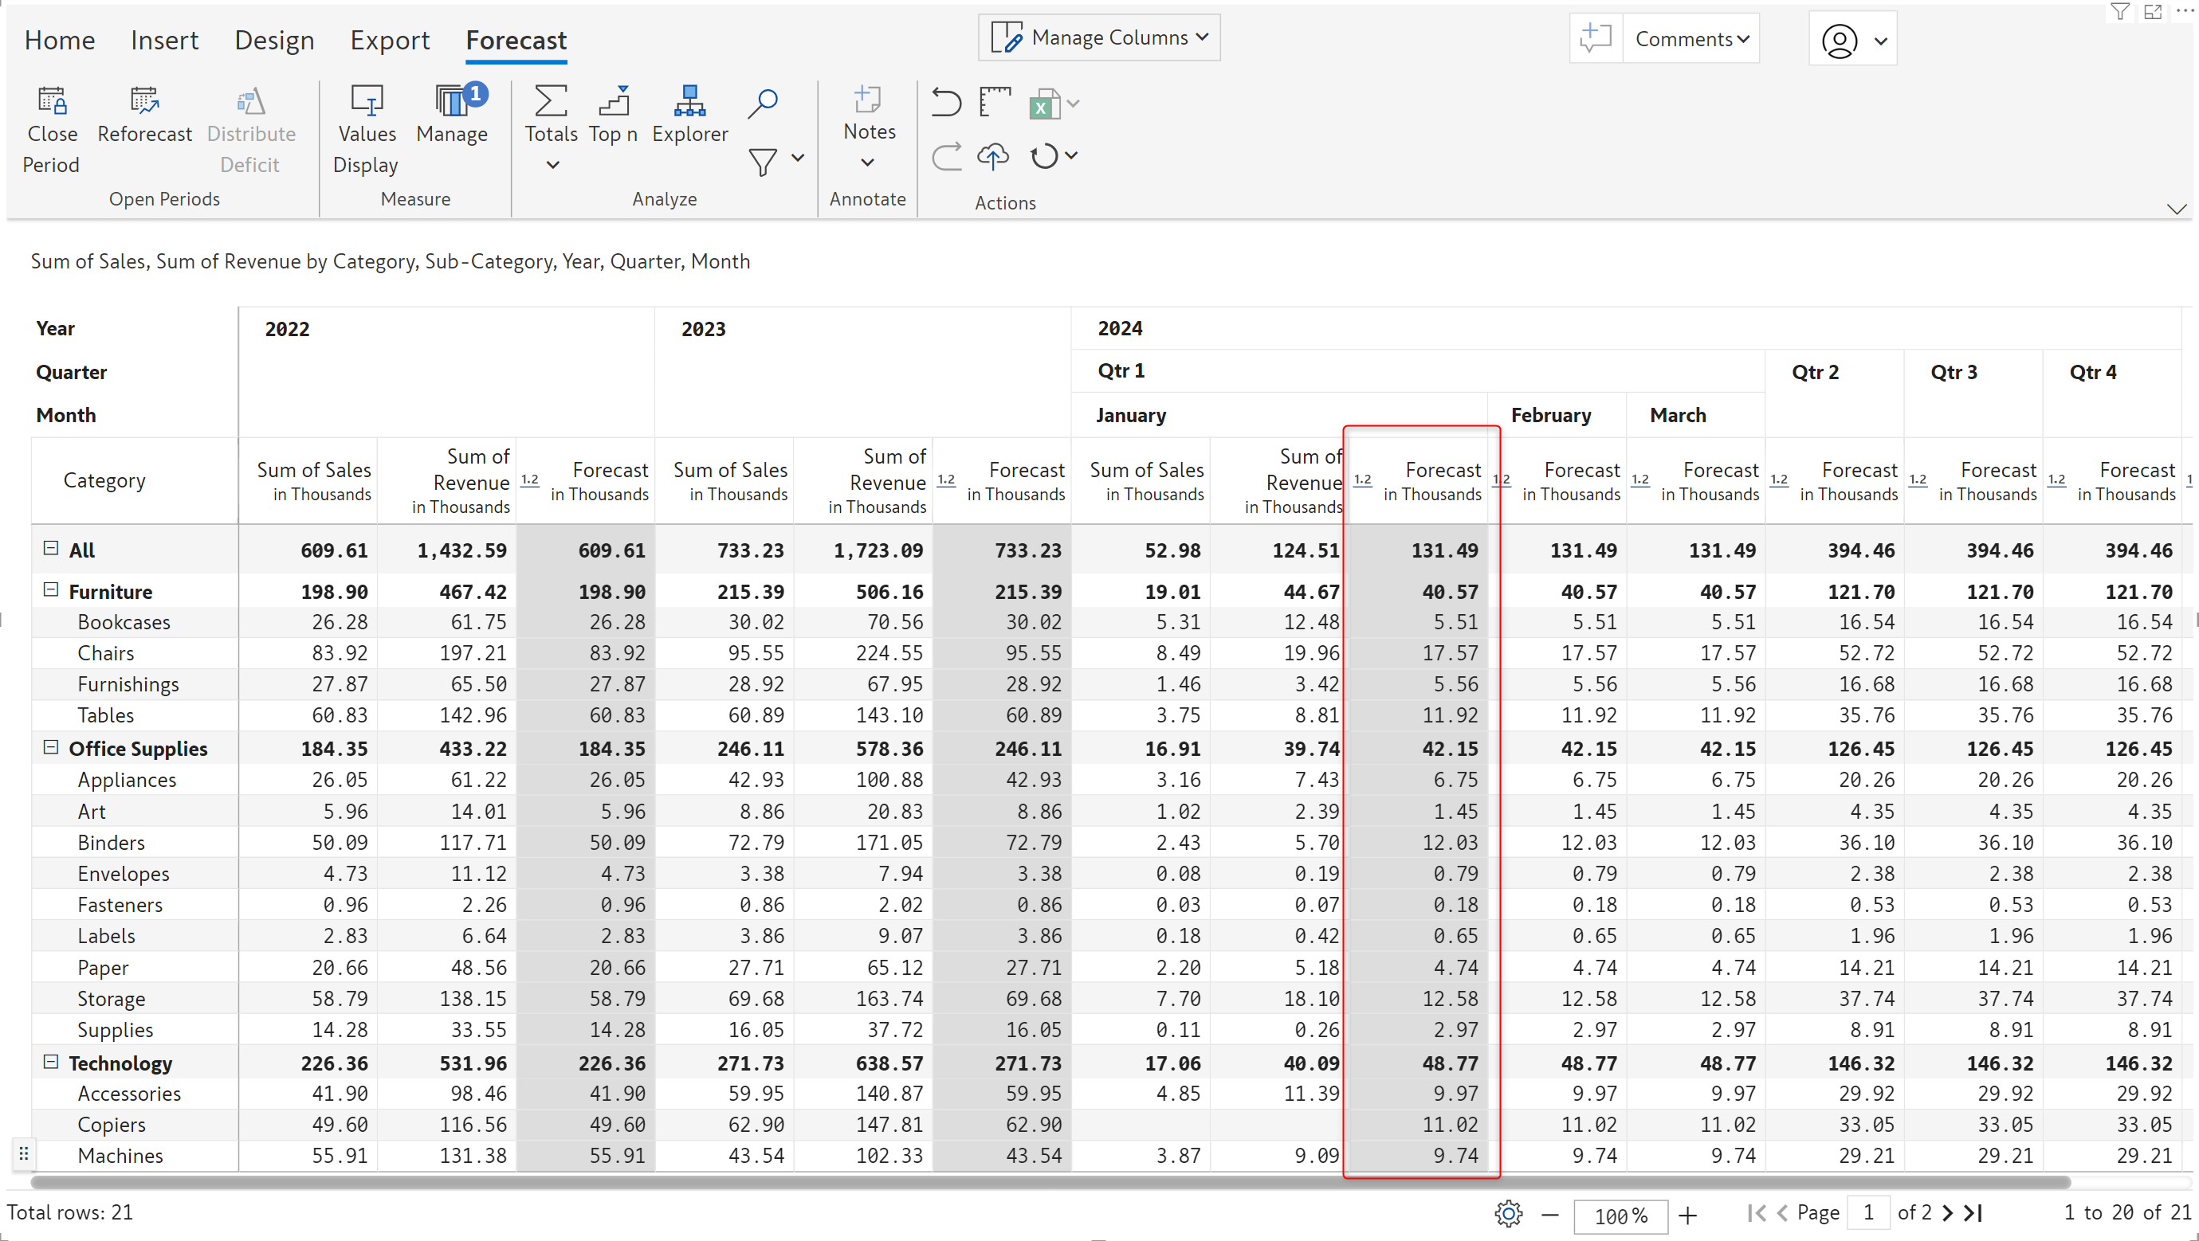
Task: Go to next page arrow
Action: point(1947,1212)
